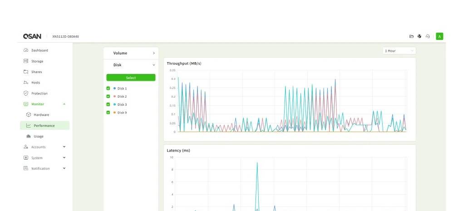Click the Volume heading text
This screenshot has height=211, width=463.
coord(120,53)
